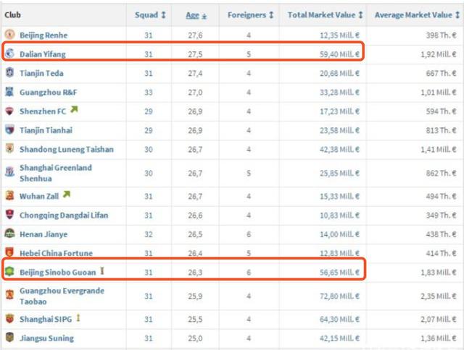Click the Shandong Luneng Taishan crest icon
Viewport: 464px width, 350px height.
click(9, 149)
